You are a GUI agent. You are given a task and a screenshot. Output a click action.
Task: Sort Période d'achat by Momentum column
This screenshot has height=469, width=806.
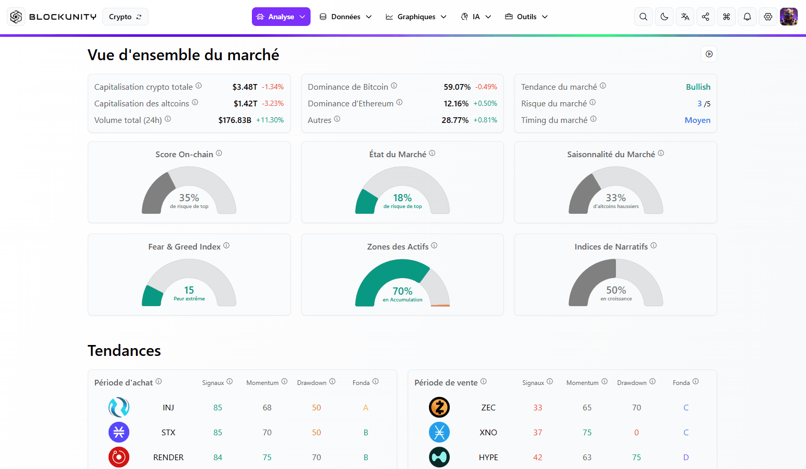(x=262, y=383)
